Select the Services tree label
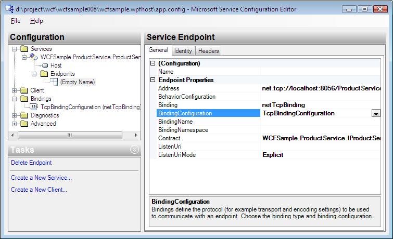This screenshot has height=239, width=393. coord(41,49)
